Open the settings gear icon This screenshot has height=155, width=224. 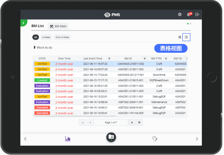tap(180, 14)
